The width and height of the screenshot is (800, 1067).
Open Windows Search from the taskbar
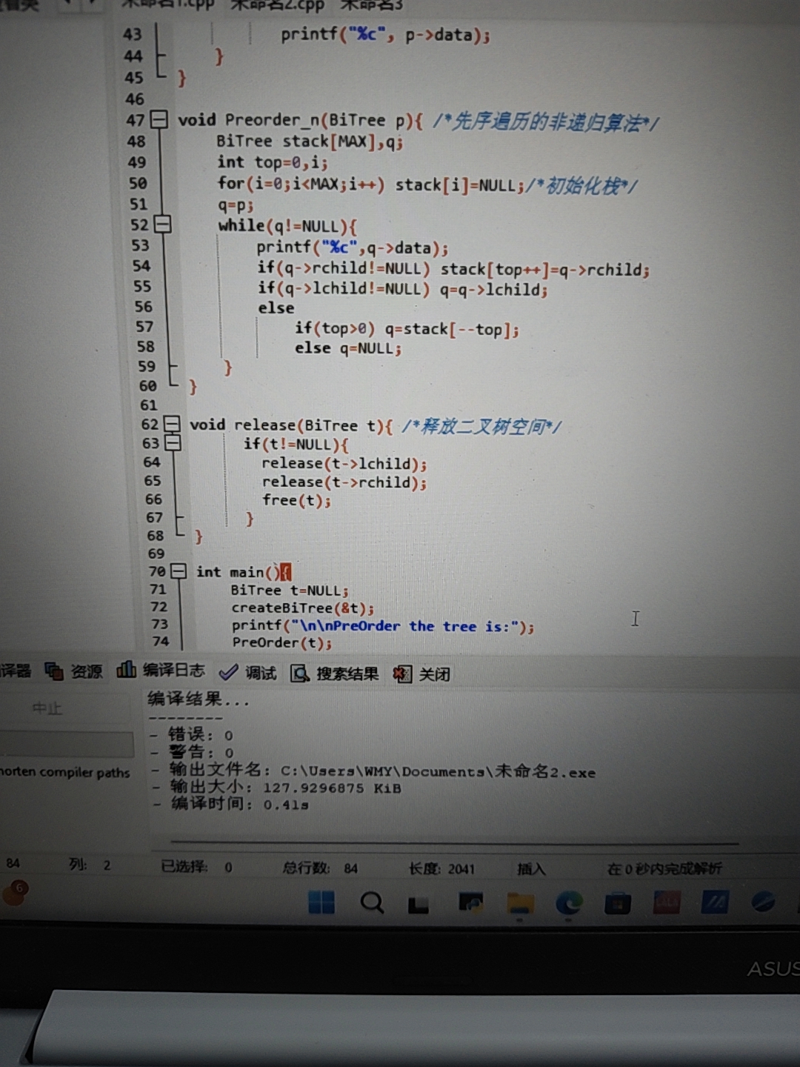click(x=372, y=903)
